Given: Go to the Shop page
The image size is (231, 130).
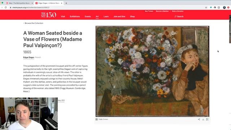Looking at the screenshot, I should point(132,17).
